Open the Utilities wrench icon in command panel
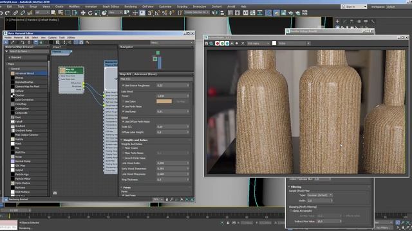Image resolution: width=412 pixels, height=231 pixels. (373, 21)
